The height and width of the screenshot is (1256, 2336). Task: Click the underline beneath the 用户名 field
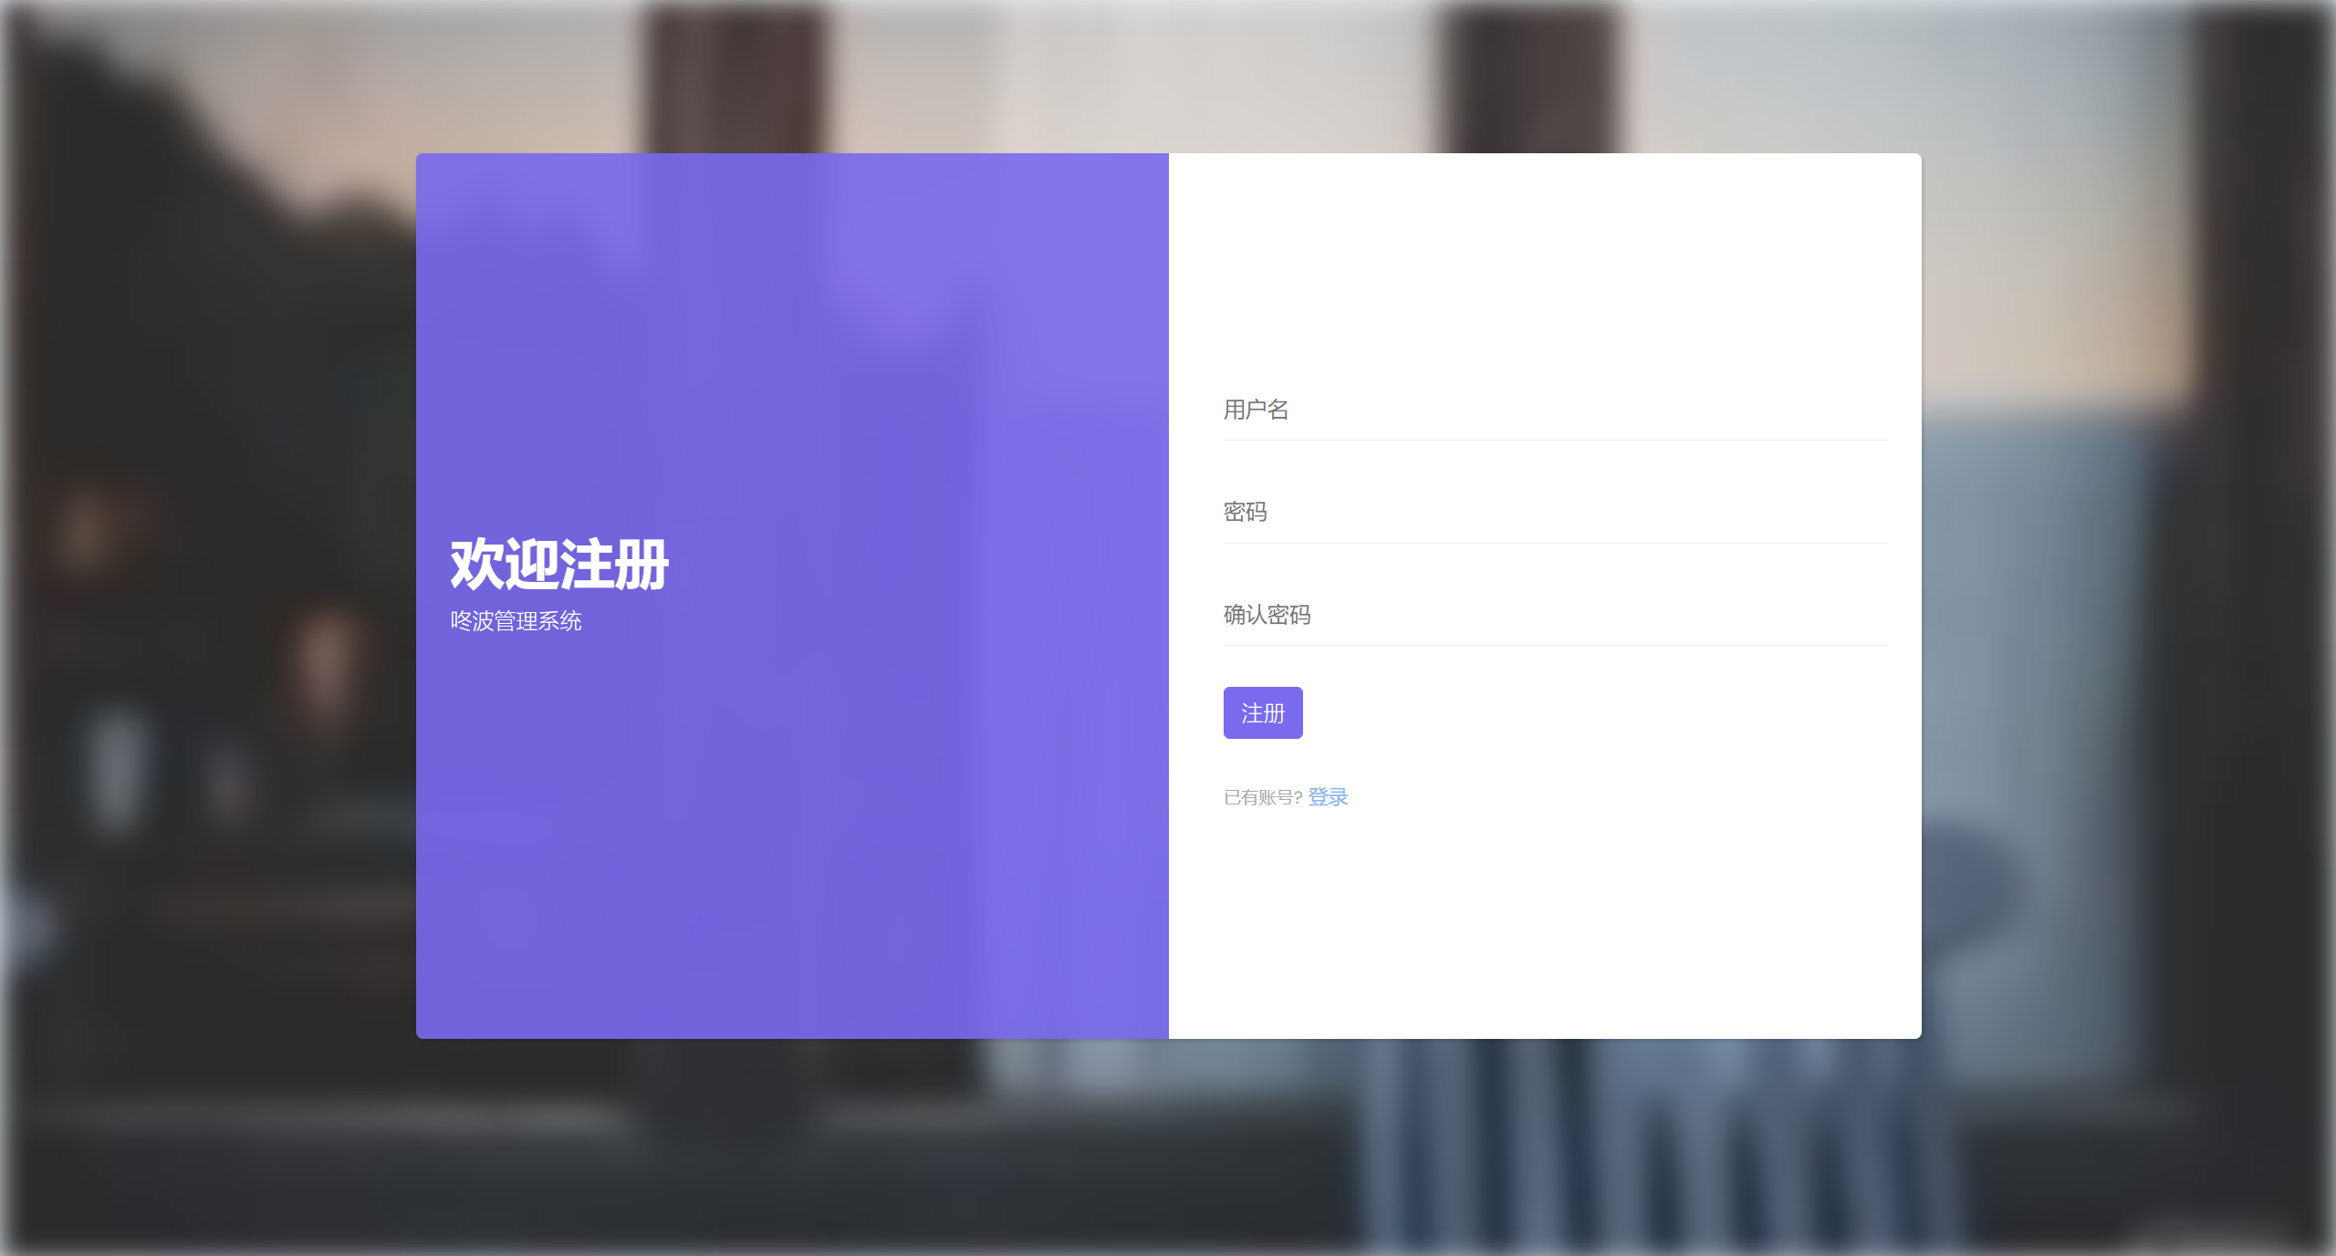(1554, 440)
